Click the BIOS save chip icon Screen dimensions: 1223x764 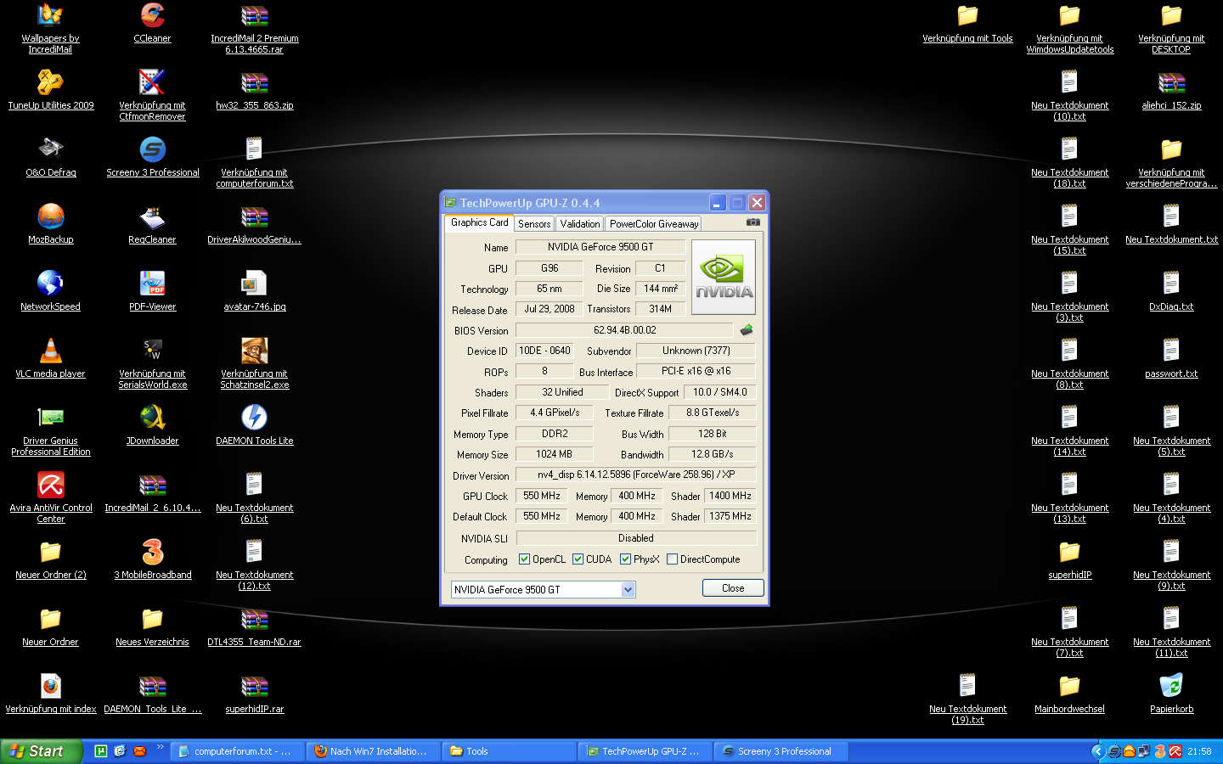[x=747, y=330]
